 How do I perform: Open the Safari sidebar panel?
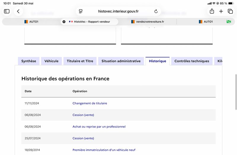click(7, 11)
